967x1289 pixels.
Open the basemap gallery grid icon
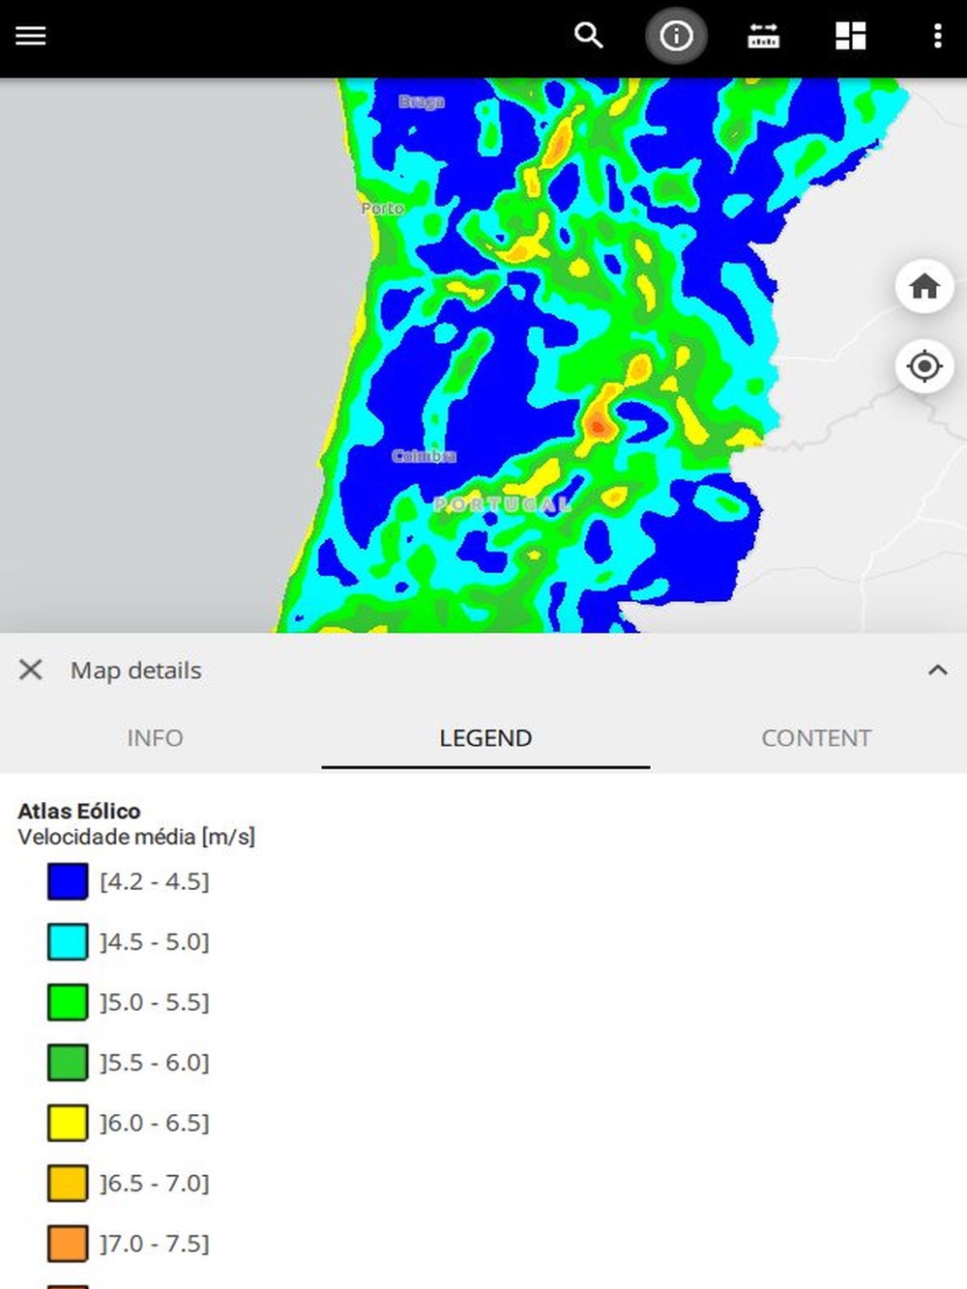pos(850,36)
